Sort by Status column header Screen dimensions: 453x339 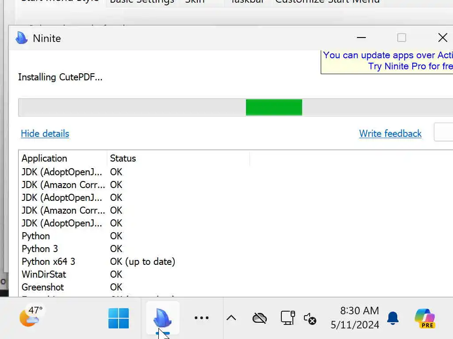pyautogui.click(x=178, y=158)
